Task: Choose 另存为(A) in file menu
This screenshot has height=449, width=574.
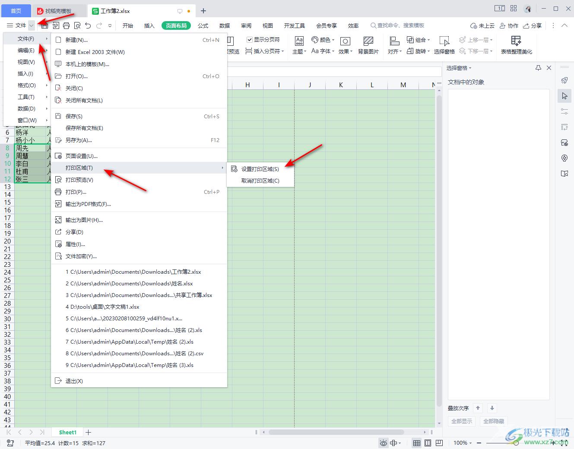Action: (139, 140)
